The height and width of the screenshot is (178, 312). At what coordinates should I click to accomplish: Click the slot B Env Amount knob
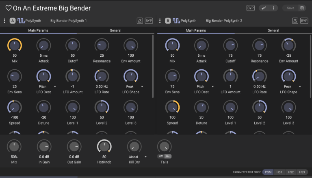pyautogui.click(x=288, y=45)
